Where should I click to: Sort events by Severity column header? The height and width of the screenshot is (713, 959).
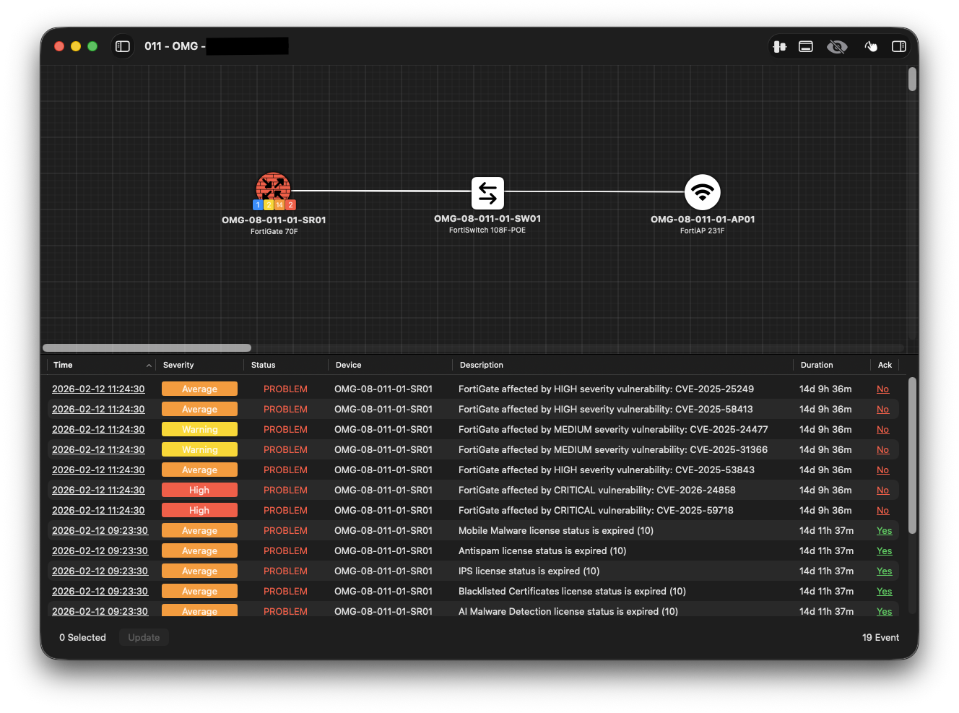click(178, 366)
